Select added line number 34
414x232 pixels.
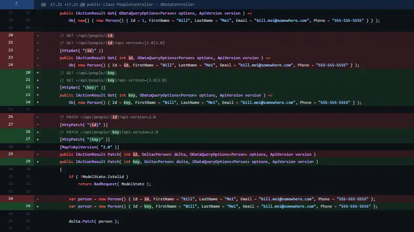[28, 206]
